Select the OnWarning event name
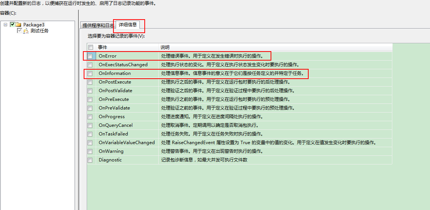This screenshot has height=210, width=430. pos(111,151)
